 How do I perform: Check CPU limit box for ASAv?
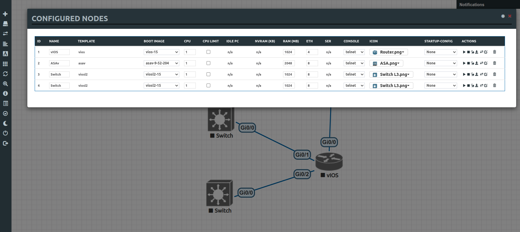click(x=208, y=63)
